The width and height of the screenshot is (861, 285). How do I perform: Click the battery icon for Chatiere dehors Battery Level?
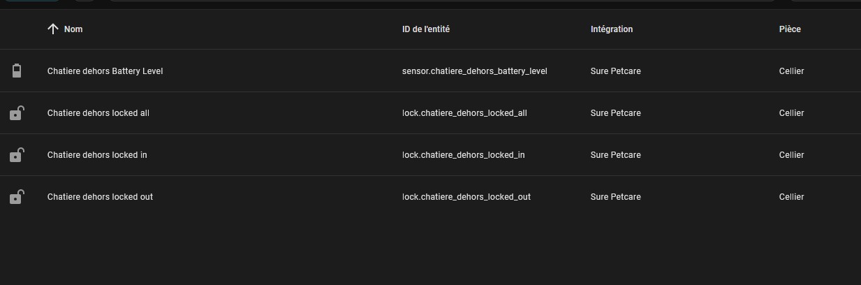(x=17, y=71)
